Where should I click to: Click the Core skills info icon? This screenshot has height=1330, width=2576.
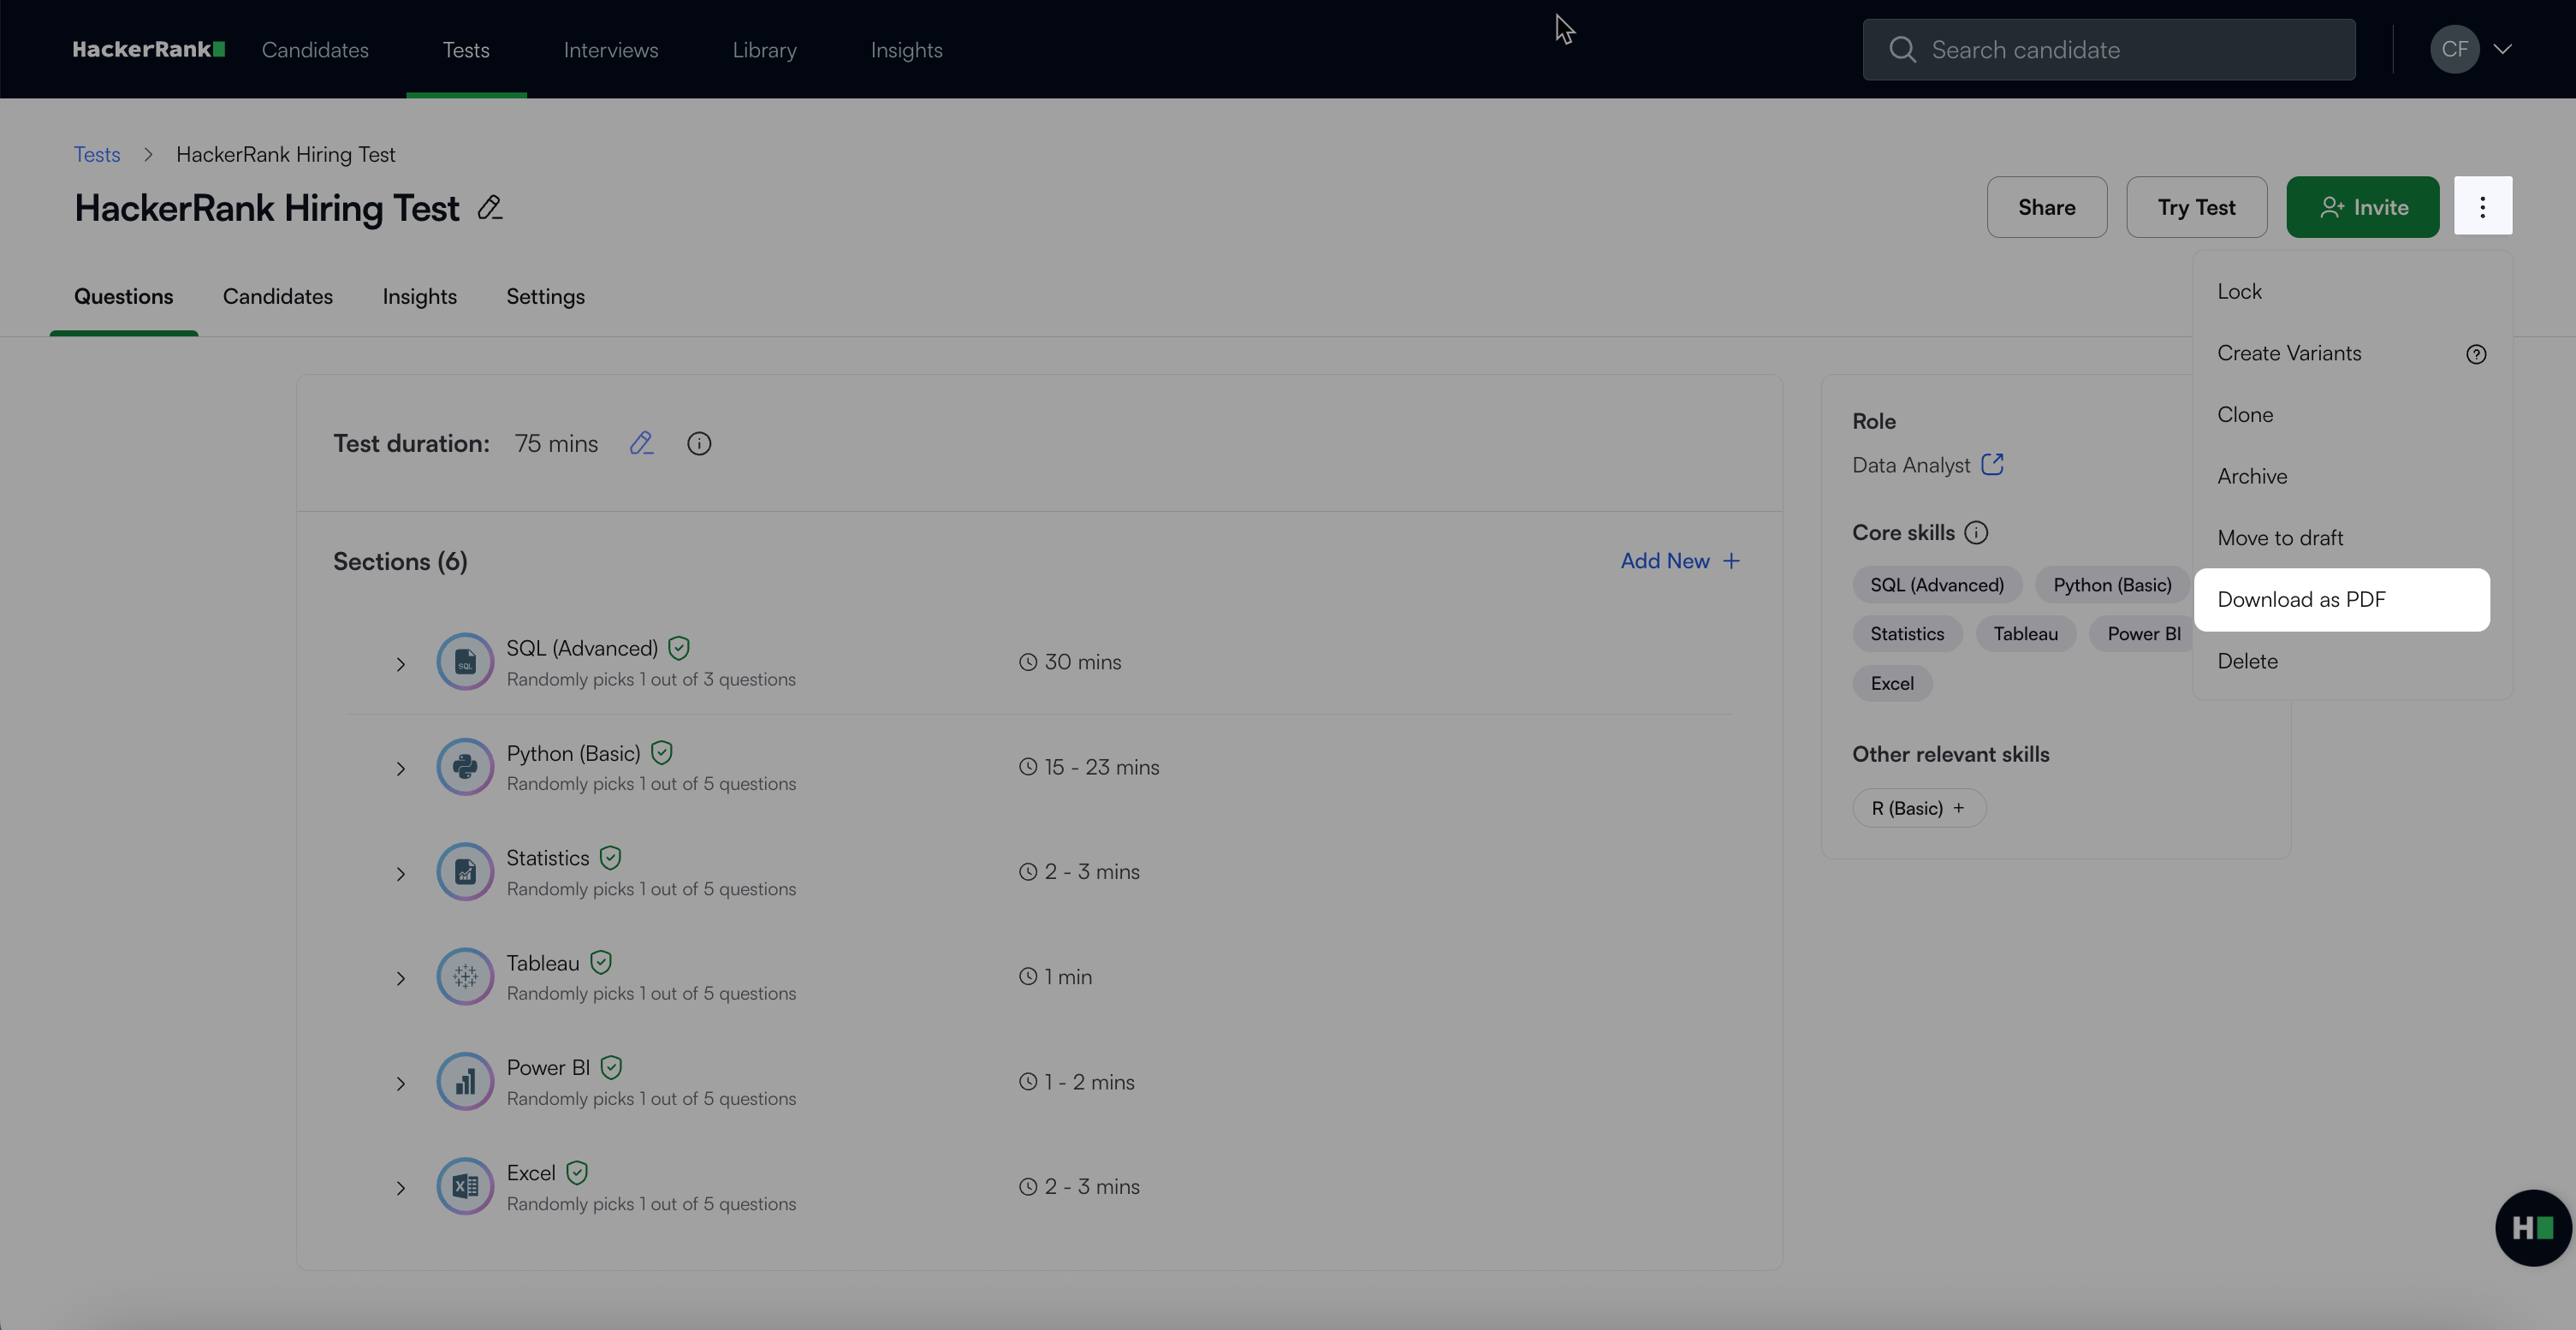1976,532
